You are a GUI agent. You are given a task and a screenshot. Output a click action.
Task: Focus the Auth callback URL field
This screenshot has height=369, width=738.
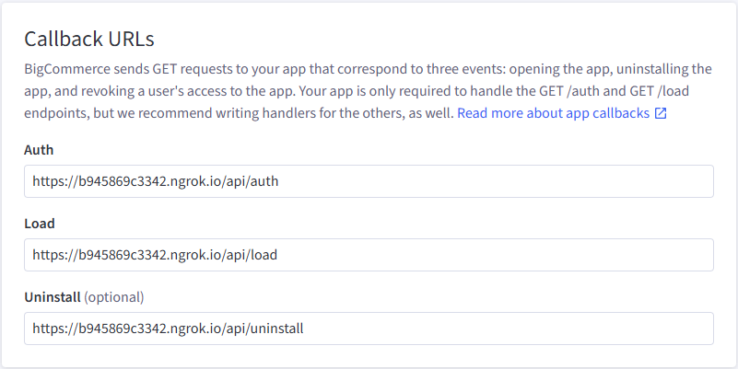(369, 181)
